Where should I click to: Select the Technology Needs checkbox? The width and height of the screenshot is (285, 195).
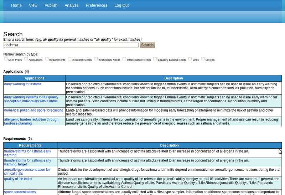[96, 59]
